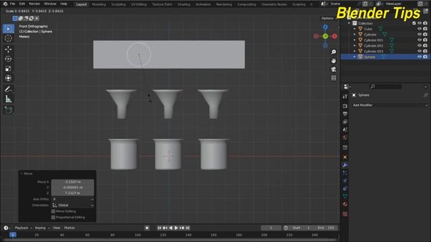
Task: Expand the Cylinder.001 outliner row
Action: click(x=354, y=40)
